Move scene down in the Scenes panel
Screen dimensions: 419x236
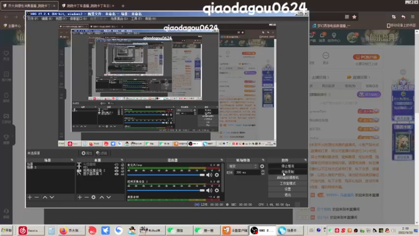[x=52, y=197]
